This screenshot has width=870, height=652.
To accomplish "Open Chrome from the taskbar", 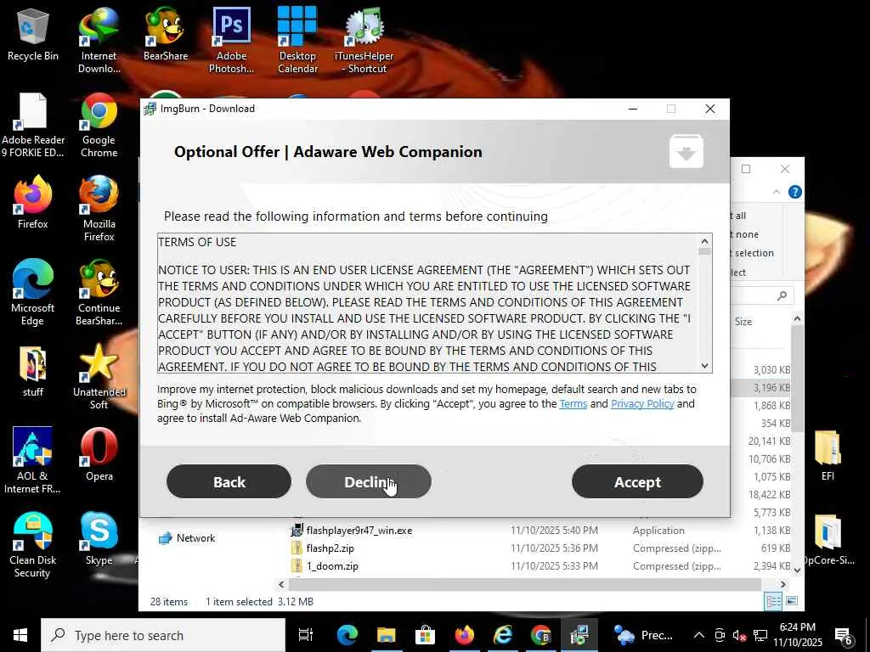I will tap(541, 635).
